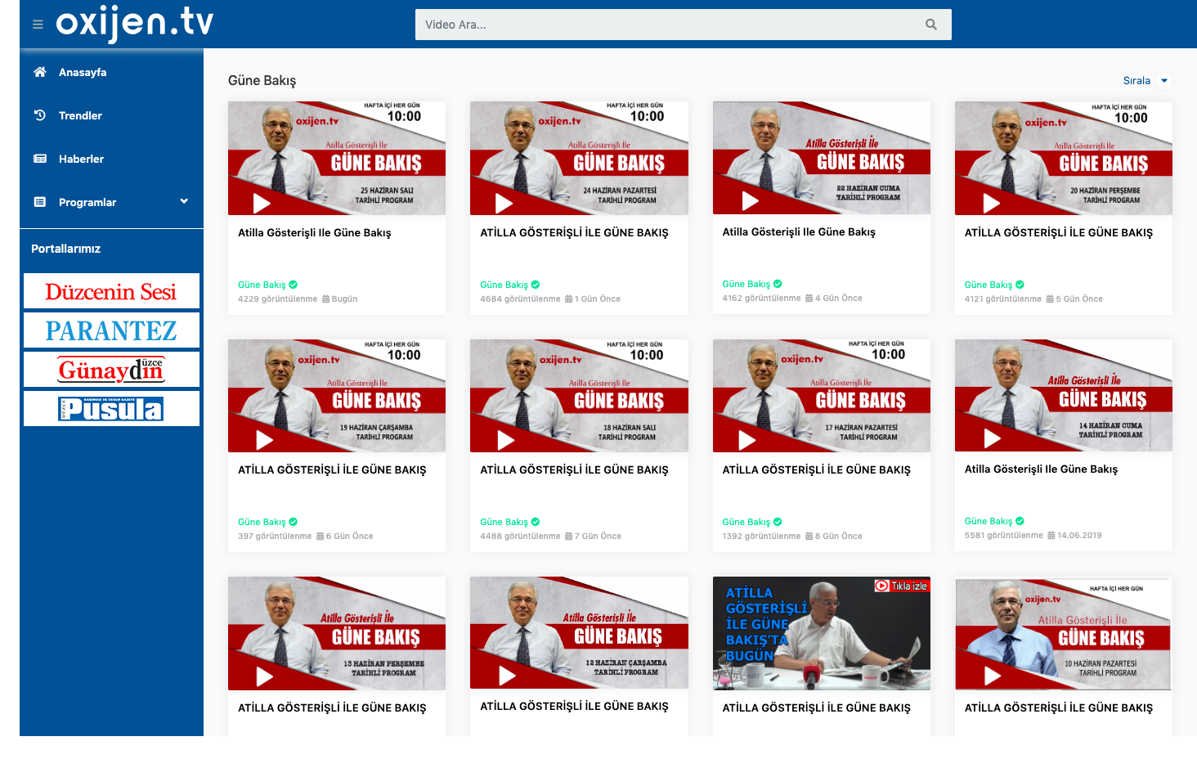This screenshot has width=1197, height=759.
Task: Click Güne Bakış channel on 4 Gün Önce card
Action: 746,284
